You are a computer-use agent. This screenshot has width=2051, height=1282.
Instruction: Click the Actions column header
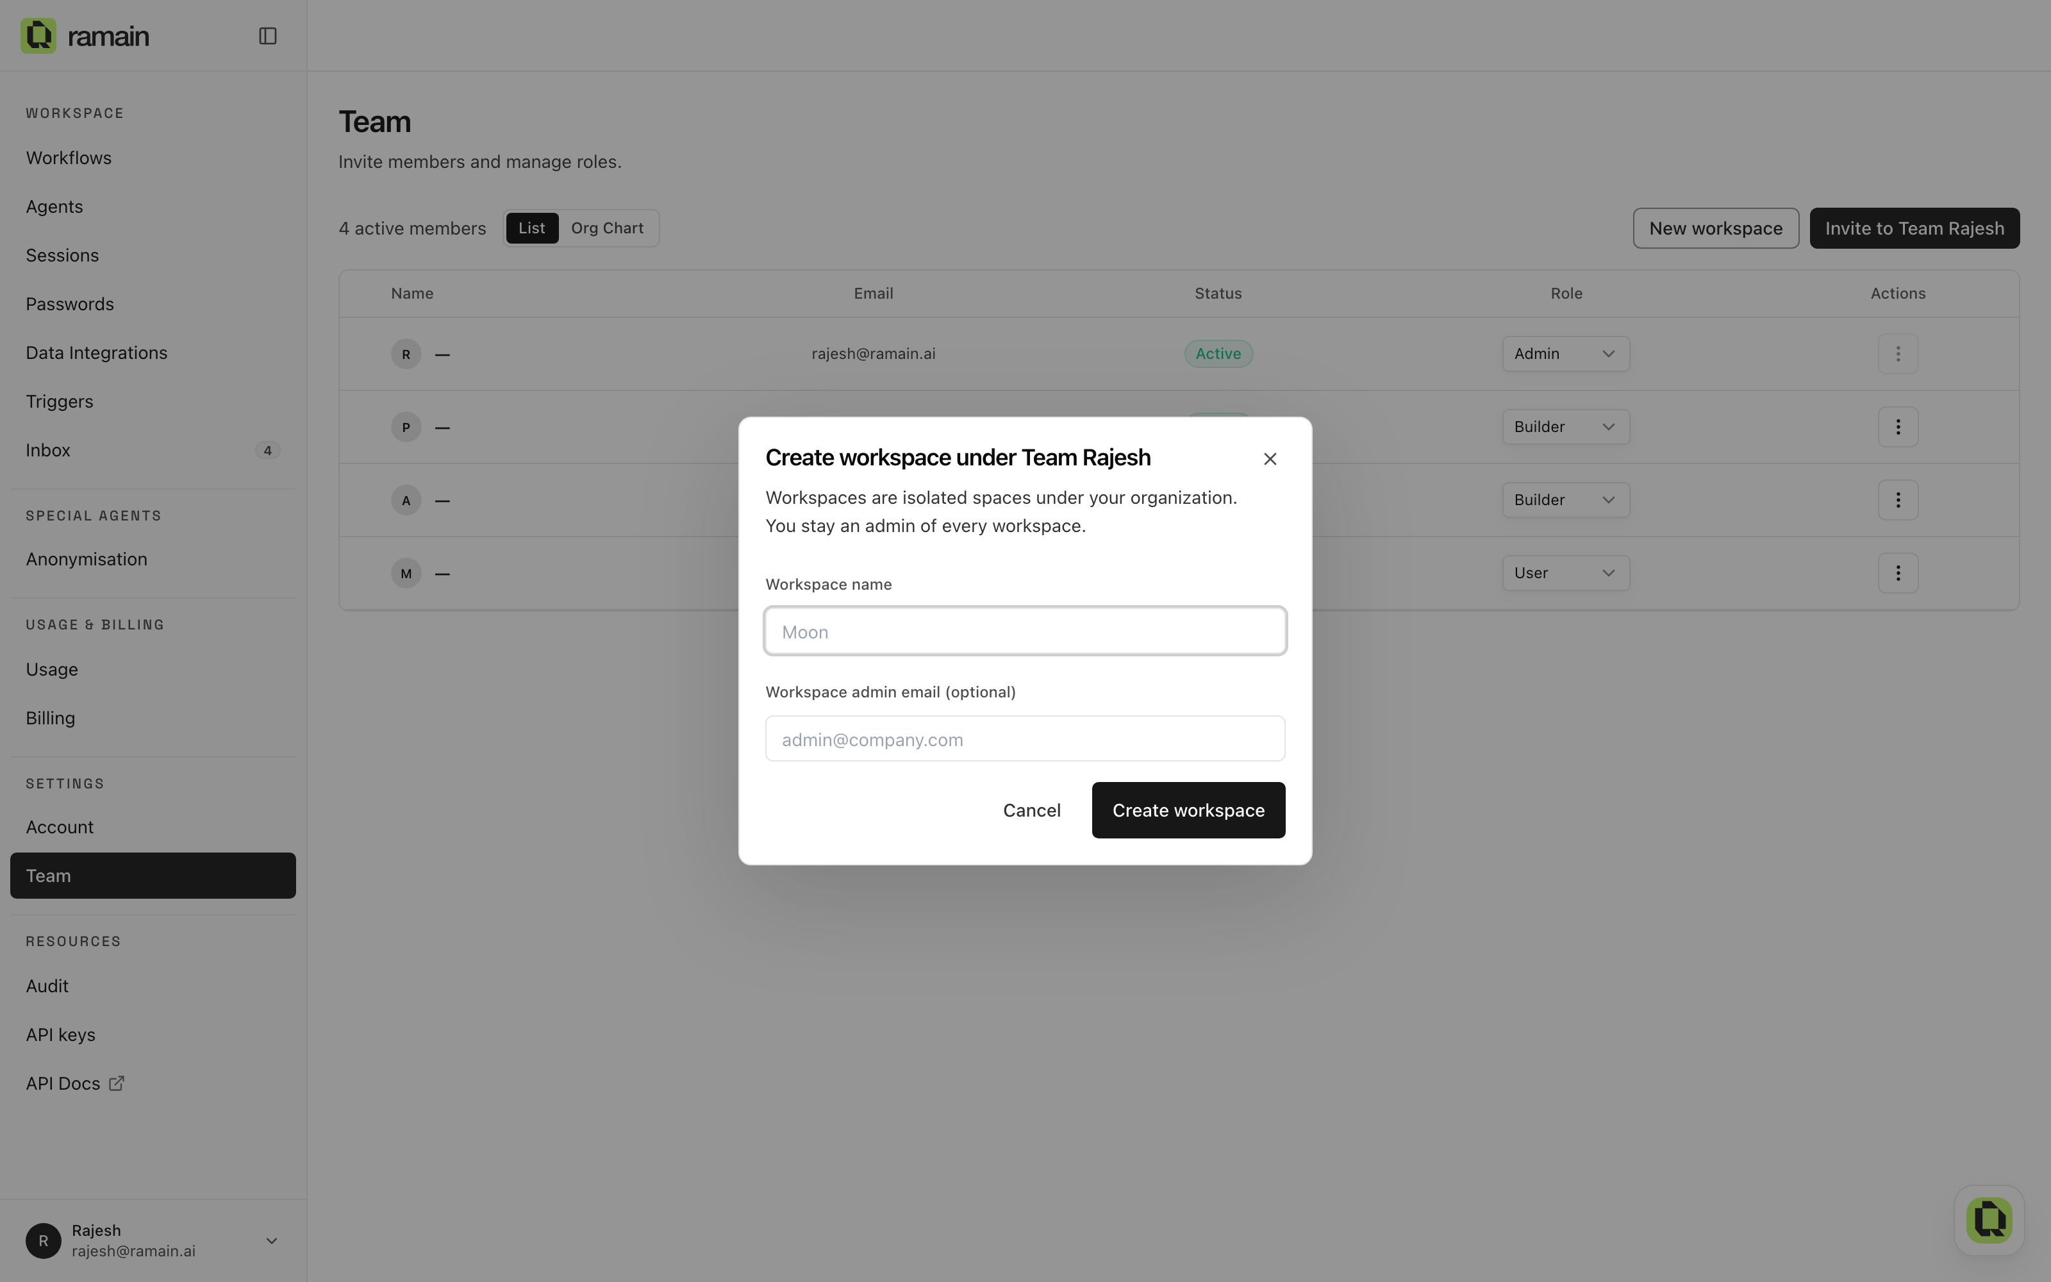(1898, 294)
